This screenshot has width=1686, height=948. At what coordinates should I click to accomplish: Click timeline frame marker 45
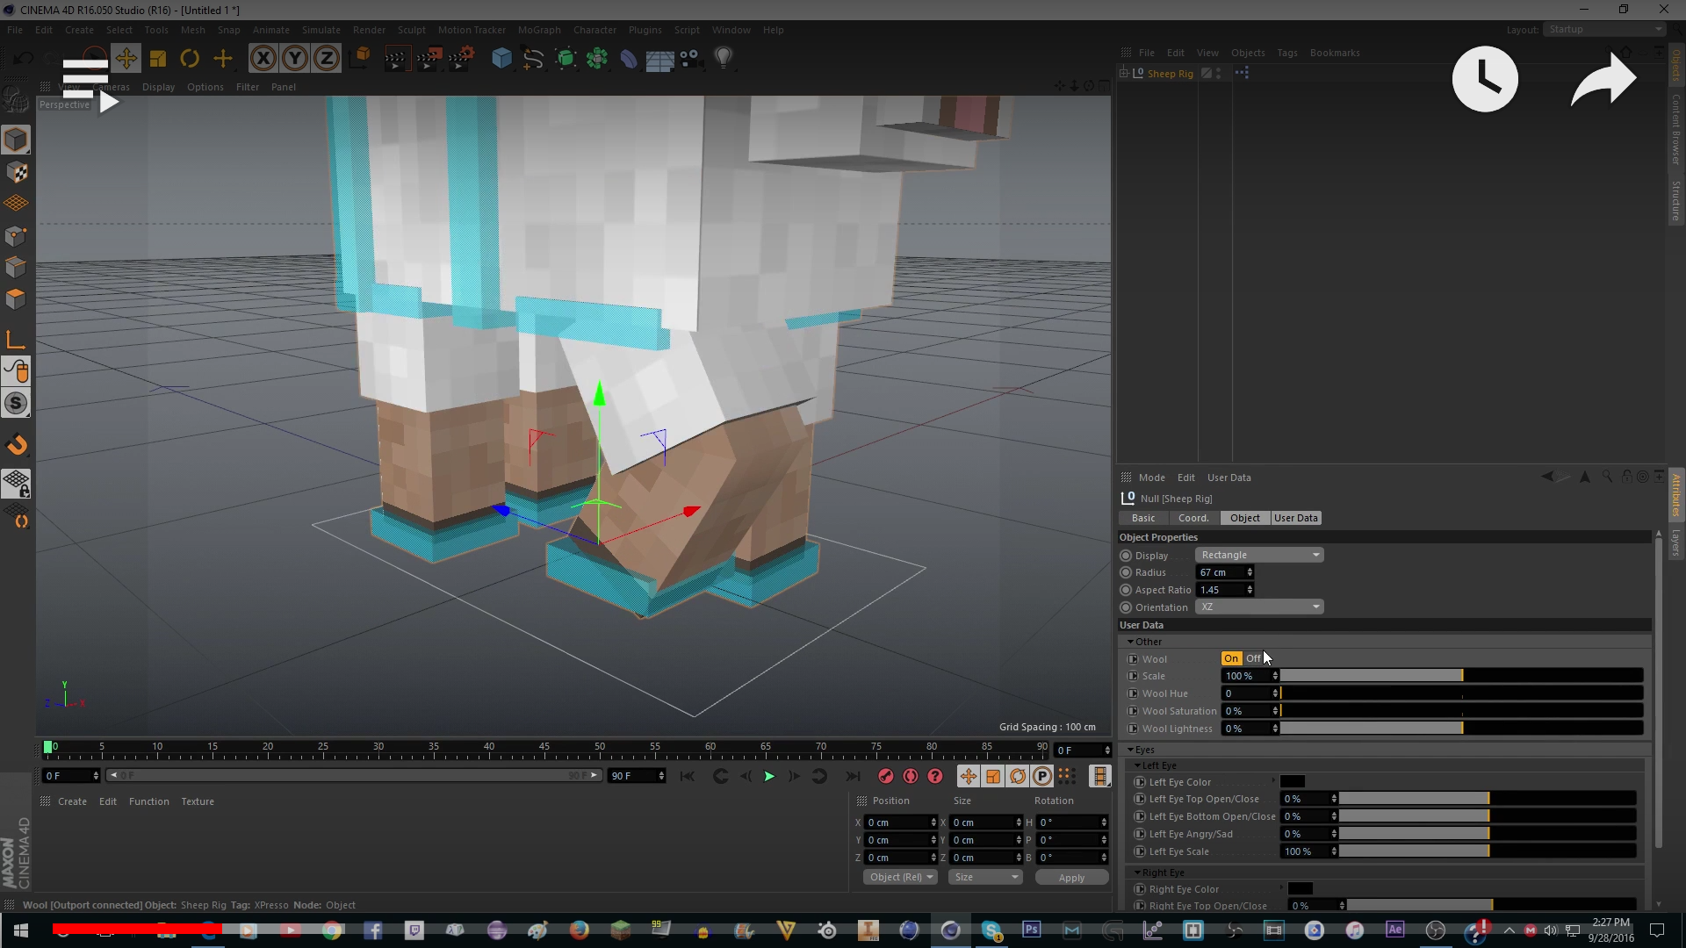point(544,748)
